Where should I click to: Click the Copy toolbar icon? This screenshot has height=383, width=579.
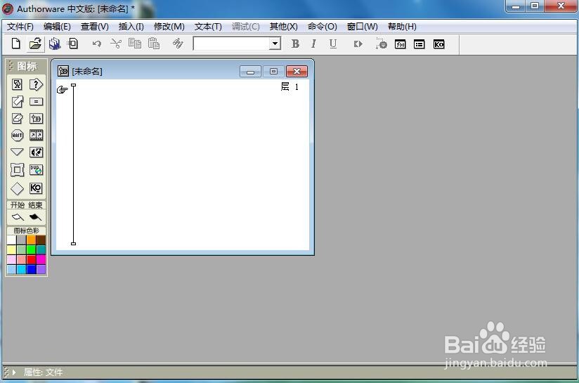coord(135,44)
